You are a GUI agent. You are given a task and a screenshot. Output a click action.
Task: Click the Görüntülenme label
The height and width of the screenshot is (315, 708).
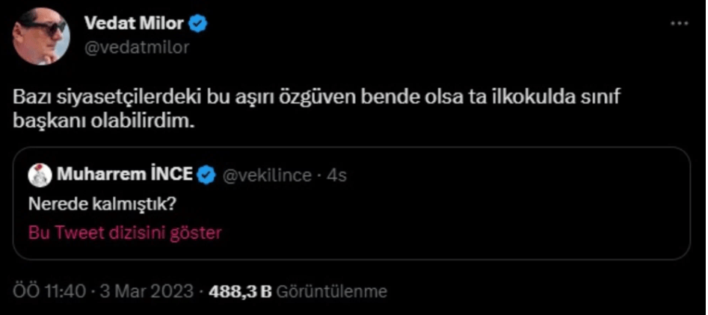(x=331, y=291)
